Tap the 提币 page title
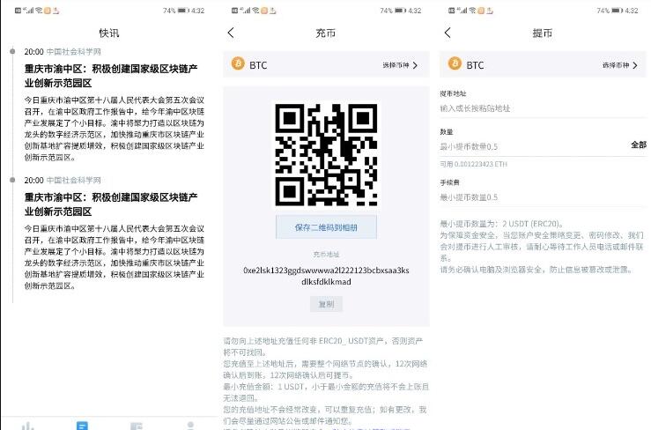The image size is (651, 430). [543, 33]
